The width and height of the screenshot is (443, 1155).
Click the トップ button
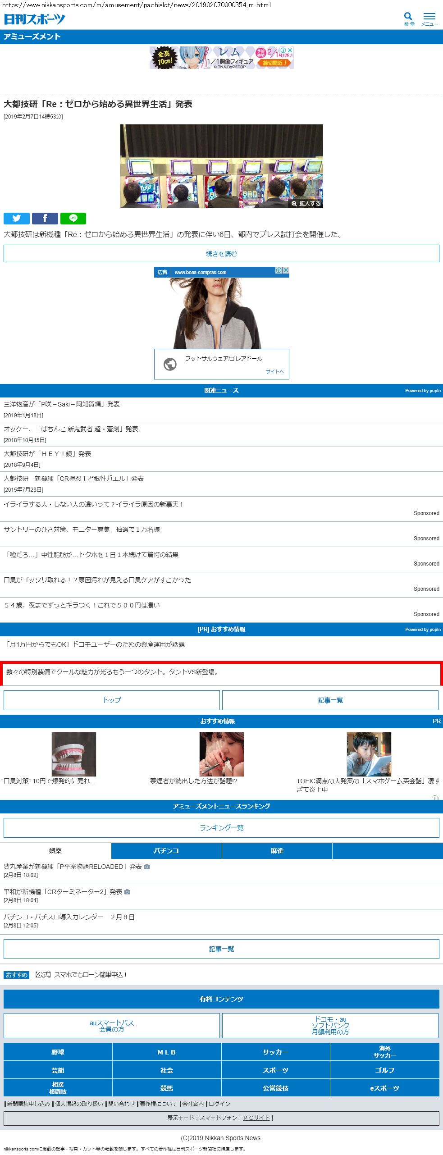coord(112,700)
